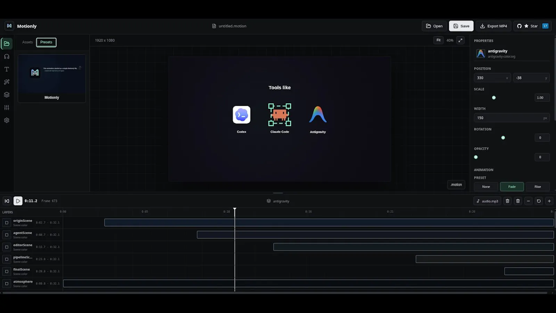
Task: Click the Save button
Action: (461, 26)
